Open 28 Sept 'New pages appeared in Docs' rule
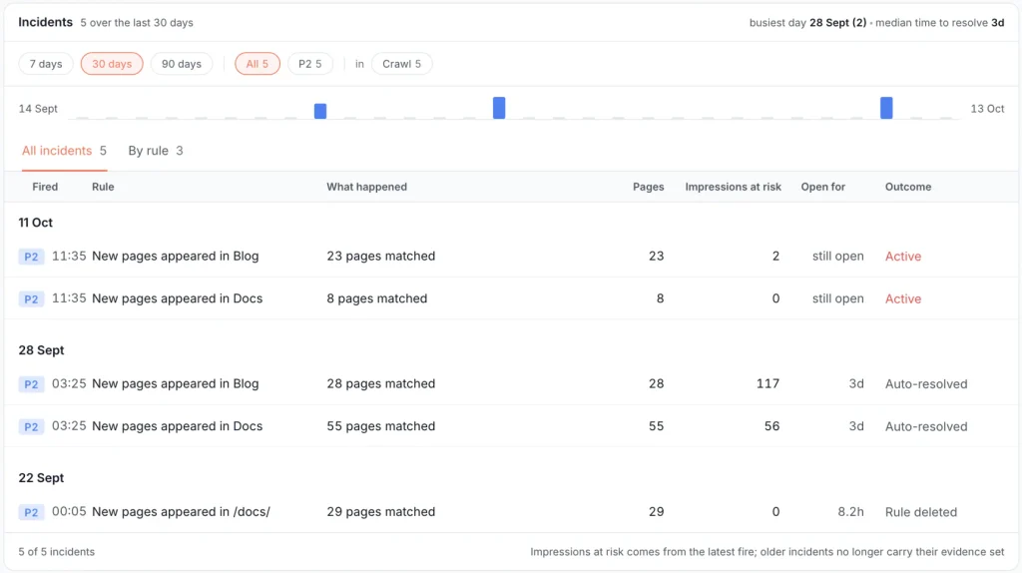 tap(177, 426)
